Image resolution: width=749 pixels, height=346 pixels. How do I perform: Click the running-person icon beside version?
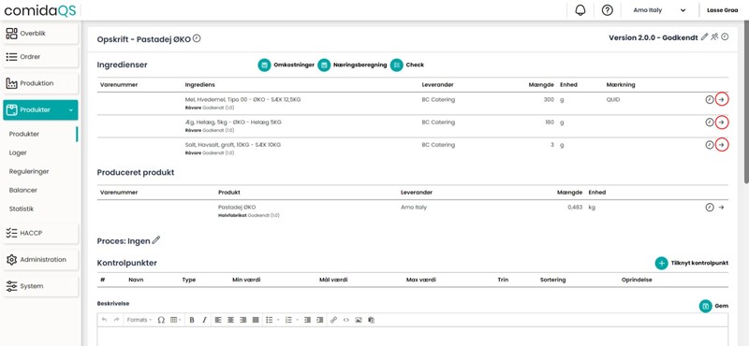[x=714, y=36]
